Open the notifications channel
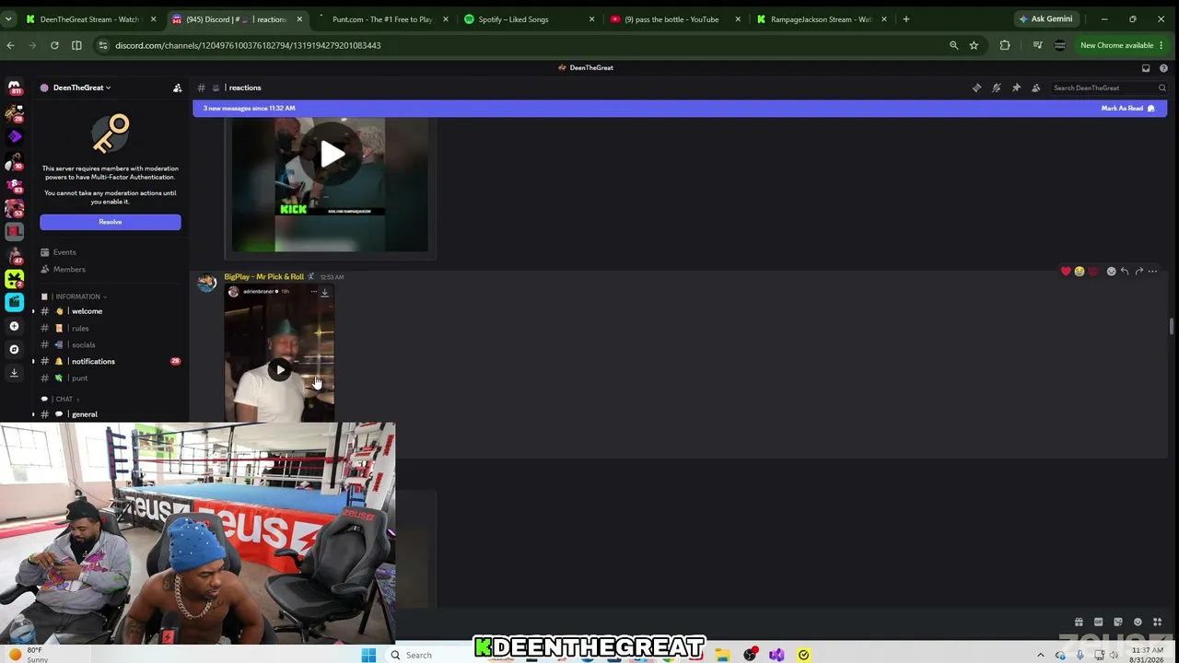The height and width of the screenshot is (663, 1179). (111, 362)
